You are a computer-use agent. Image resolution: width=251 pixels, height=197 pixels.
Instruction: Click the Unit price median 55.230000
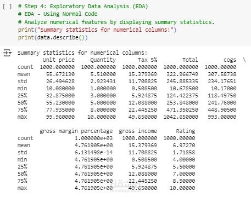click(60, 103)
